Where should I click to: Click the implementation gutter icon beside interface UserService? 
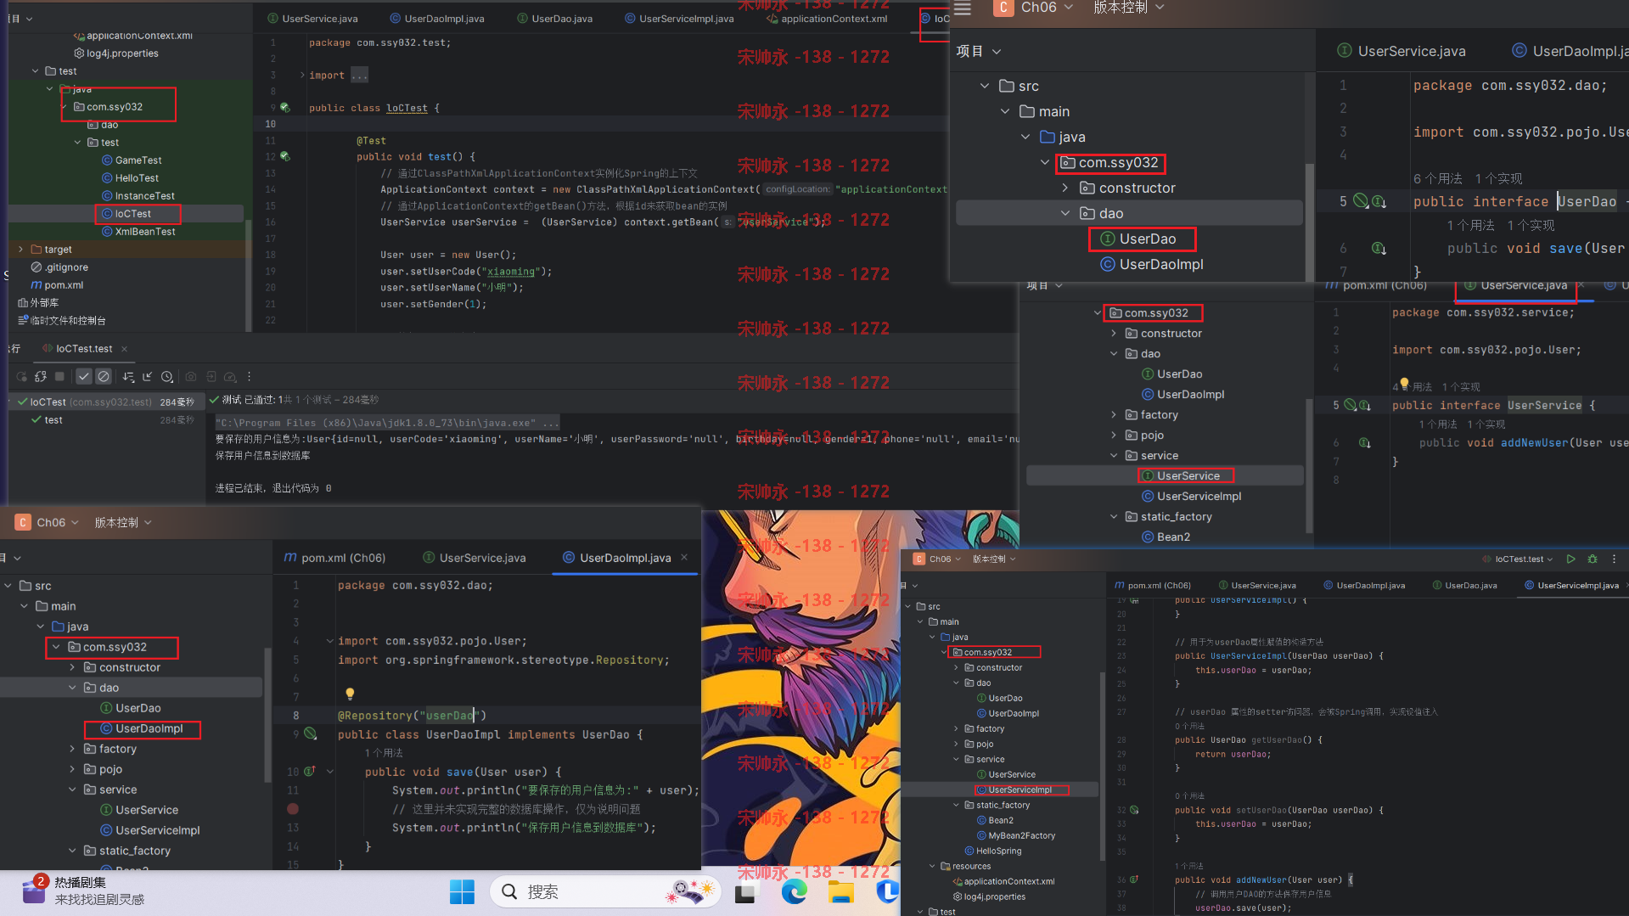tap(1365, 405)
